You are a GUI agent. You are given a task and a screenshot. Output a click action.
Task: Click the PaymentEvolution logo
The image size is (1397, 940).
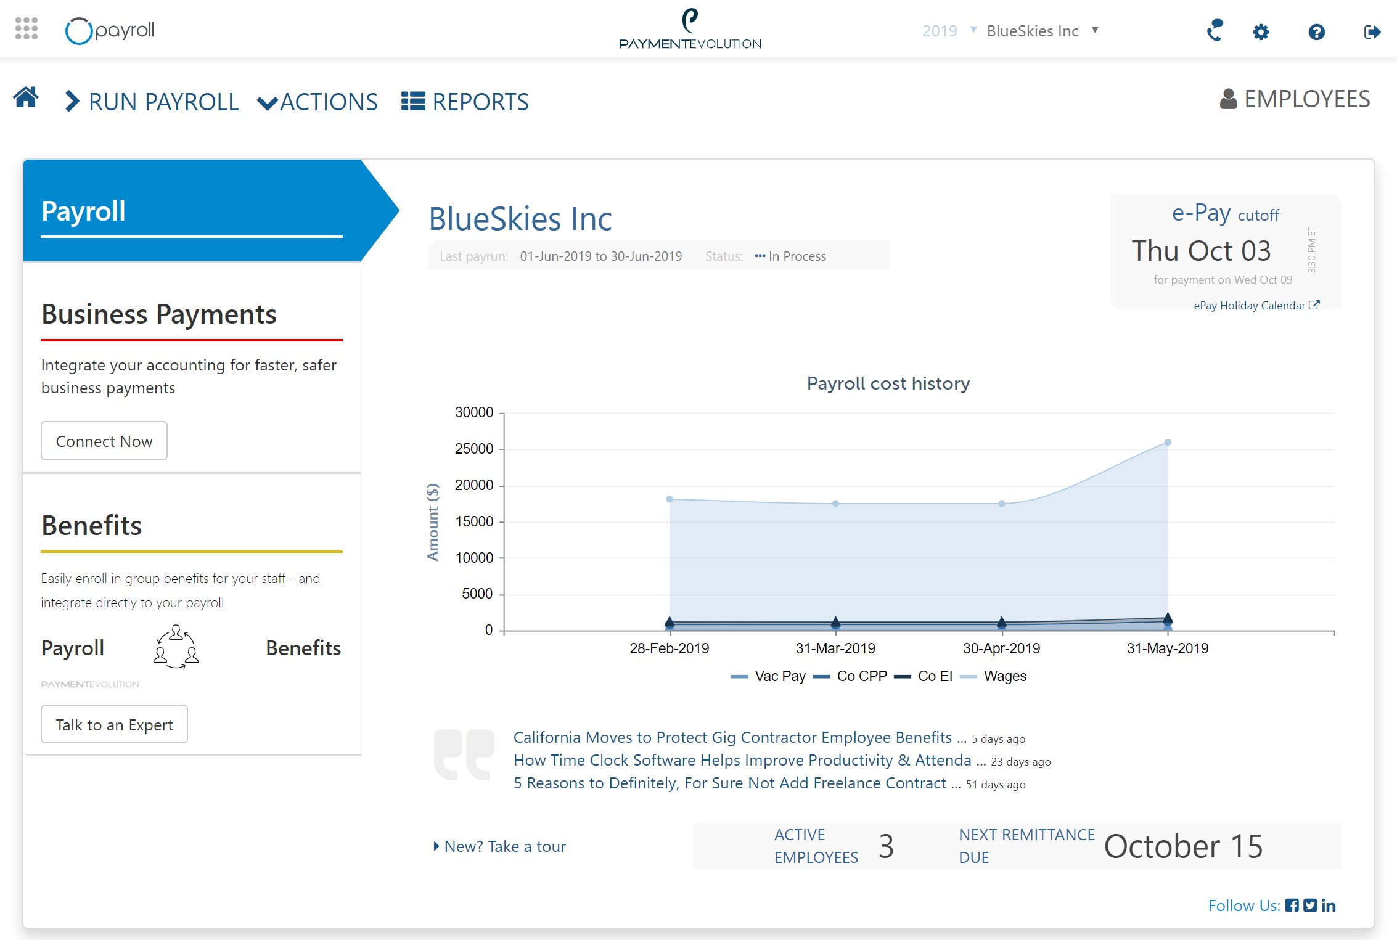[x=689, y=29]
